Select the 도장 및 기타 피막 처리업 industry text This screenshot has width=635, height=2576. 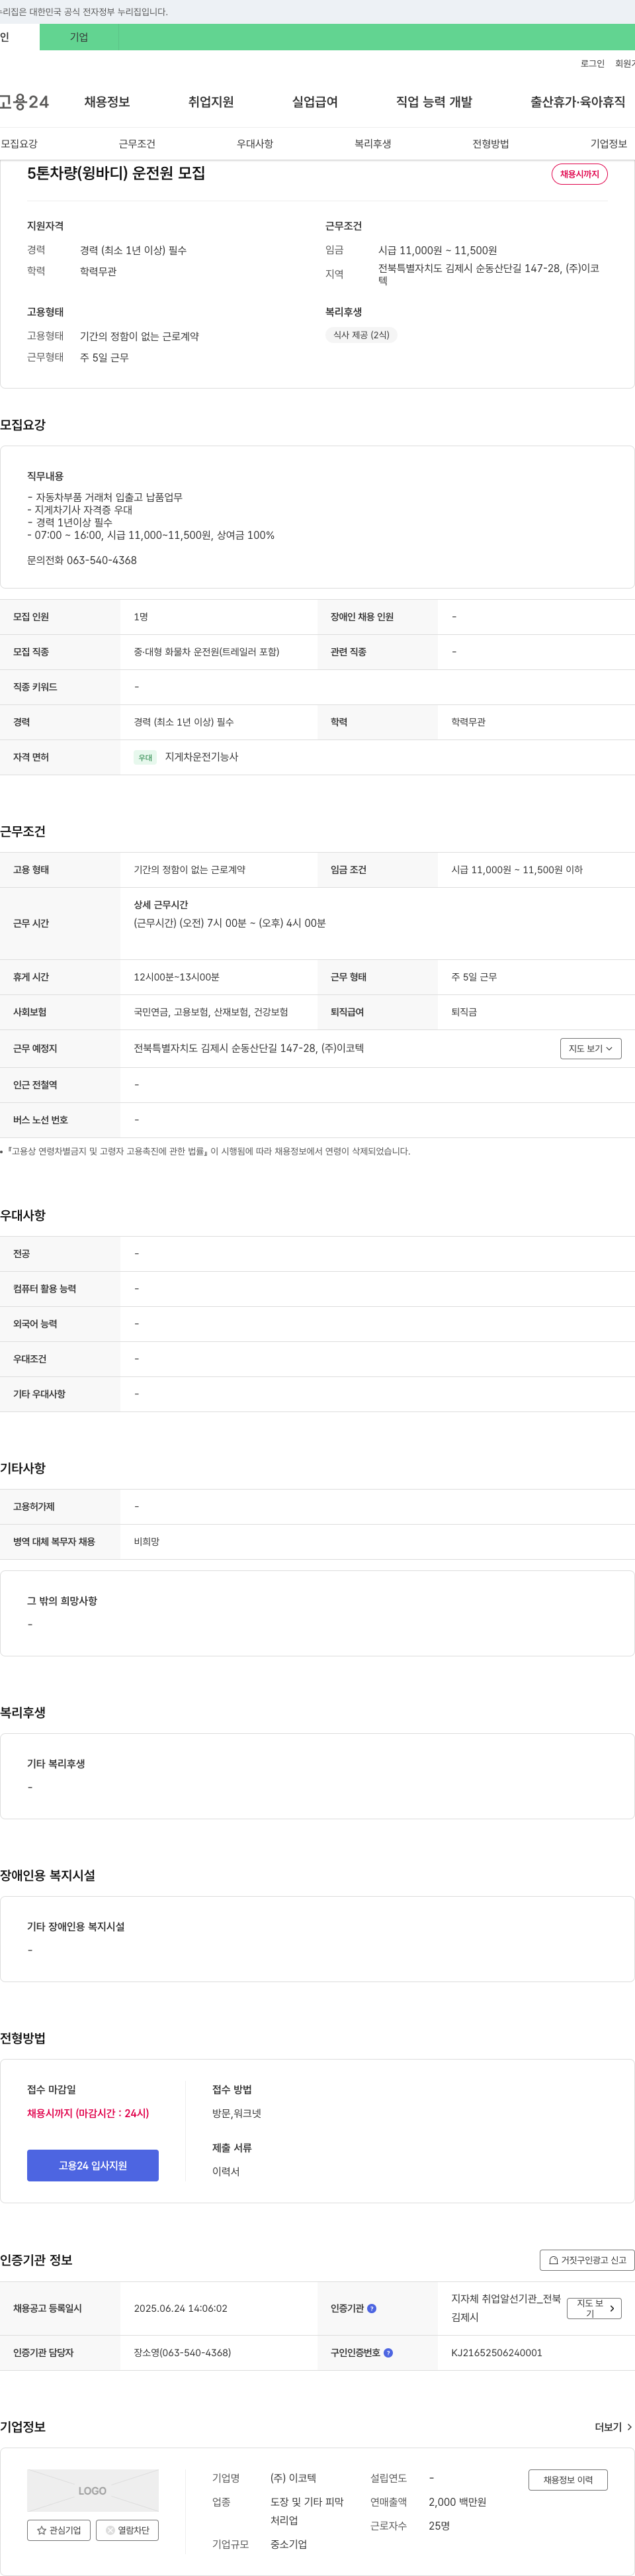pyautogui.click(x=306, y=2510)
